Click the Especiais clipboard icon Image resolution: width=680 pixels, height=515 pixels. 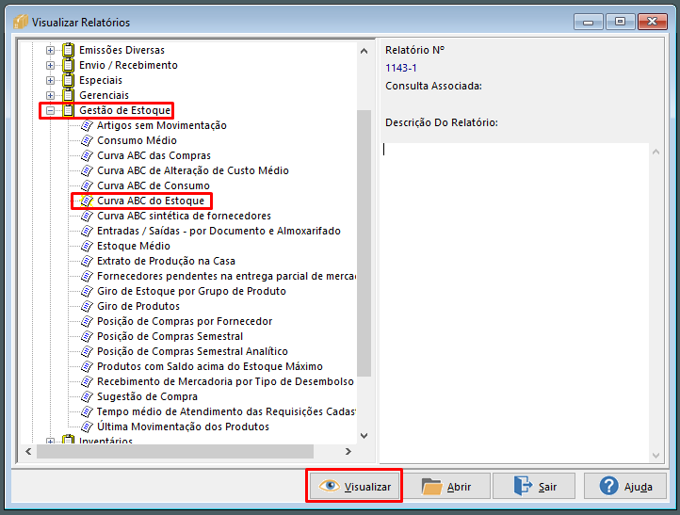(68, 80)
